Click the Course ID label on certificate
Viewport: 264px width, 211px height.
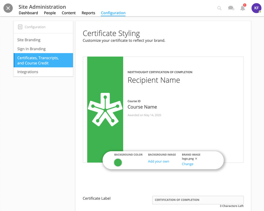tap(134, 101)
